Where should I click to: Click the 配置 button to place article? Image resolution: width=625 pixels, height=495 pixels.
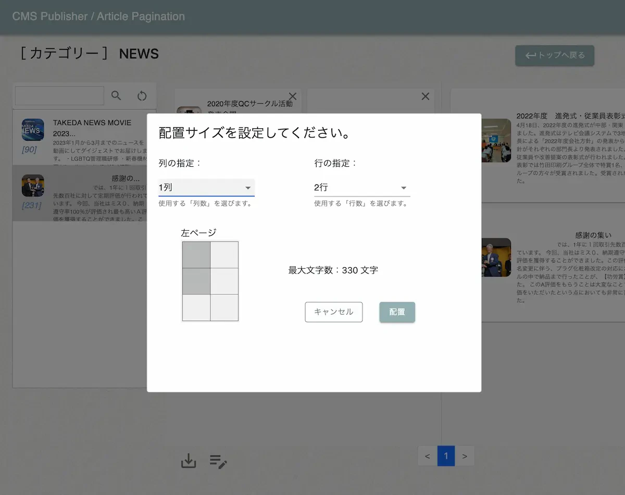pos(397,312)
